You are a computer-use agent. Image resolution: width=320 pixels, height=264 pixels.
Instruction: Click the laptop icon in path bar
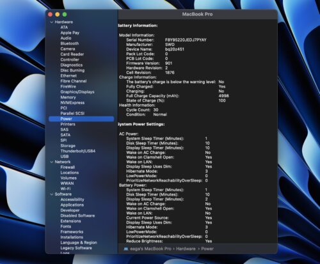(126, 249)
